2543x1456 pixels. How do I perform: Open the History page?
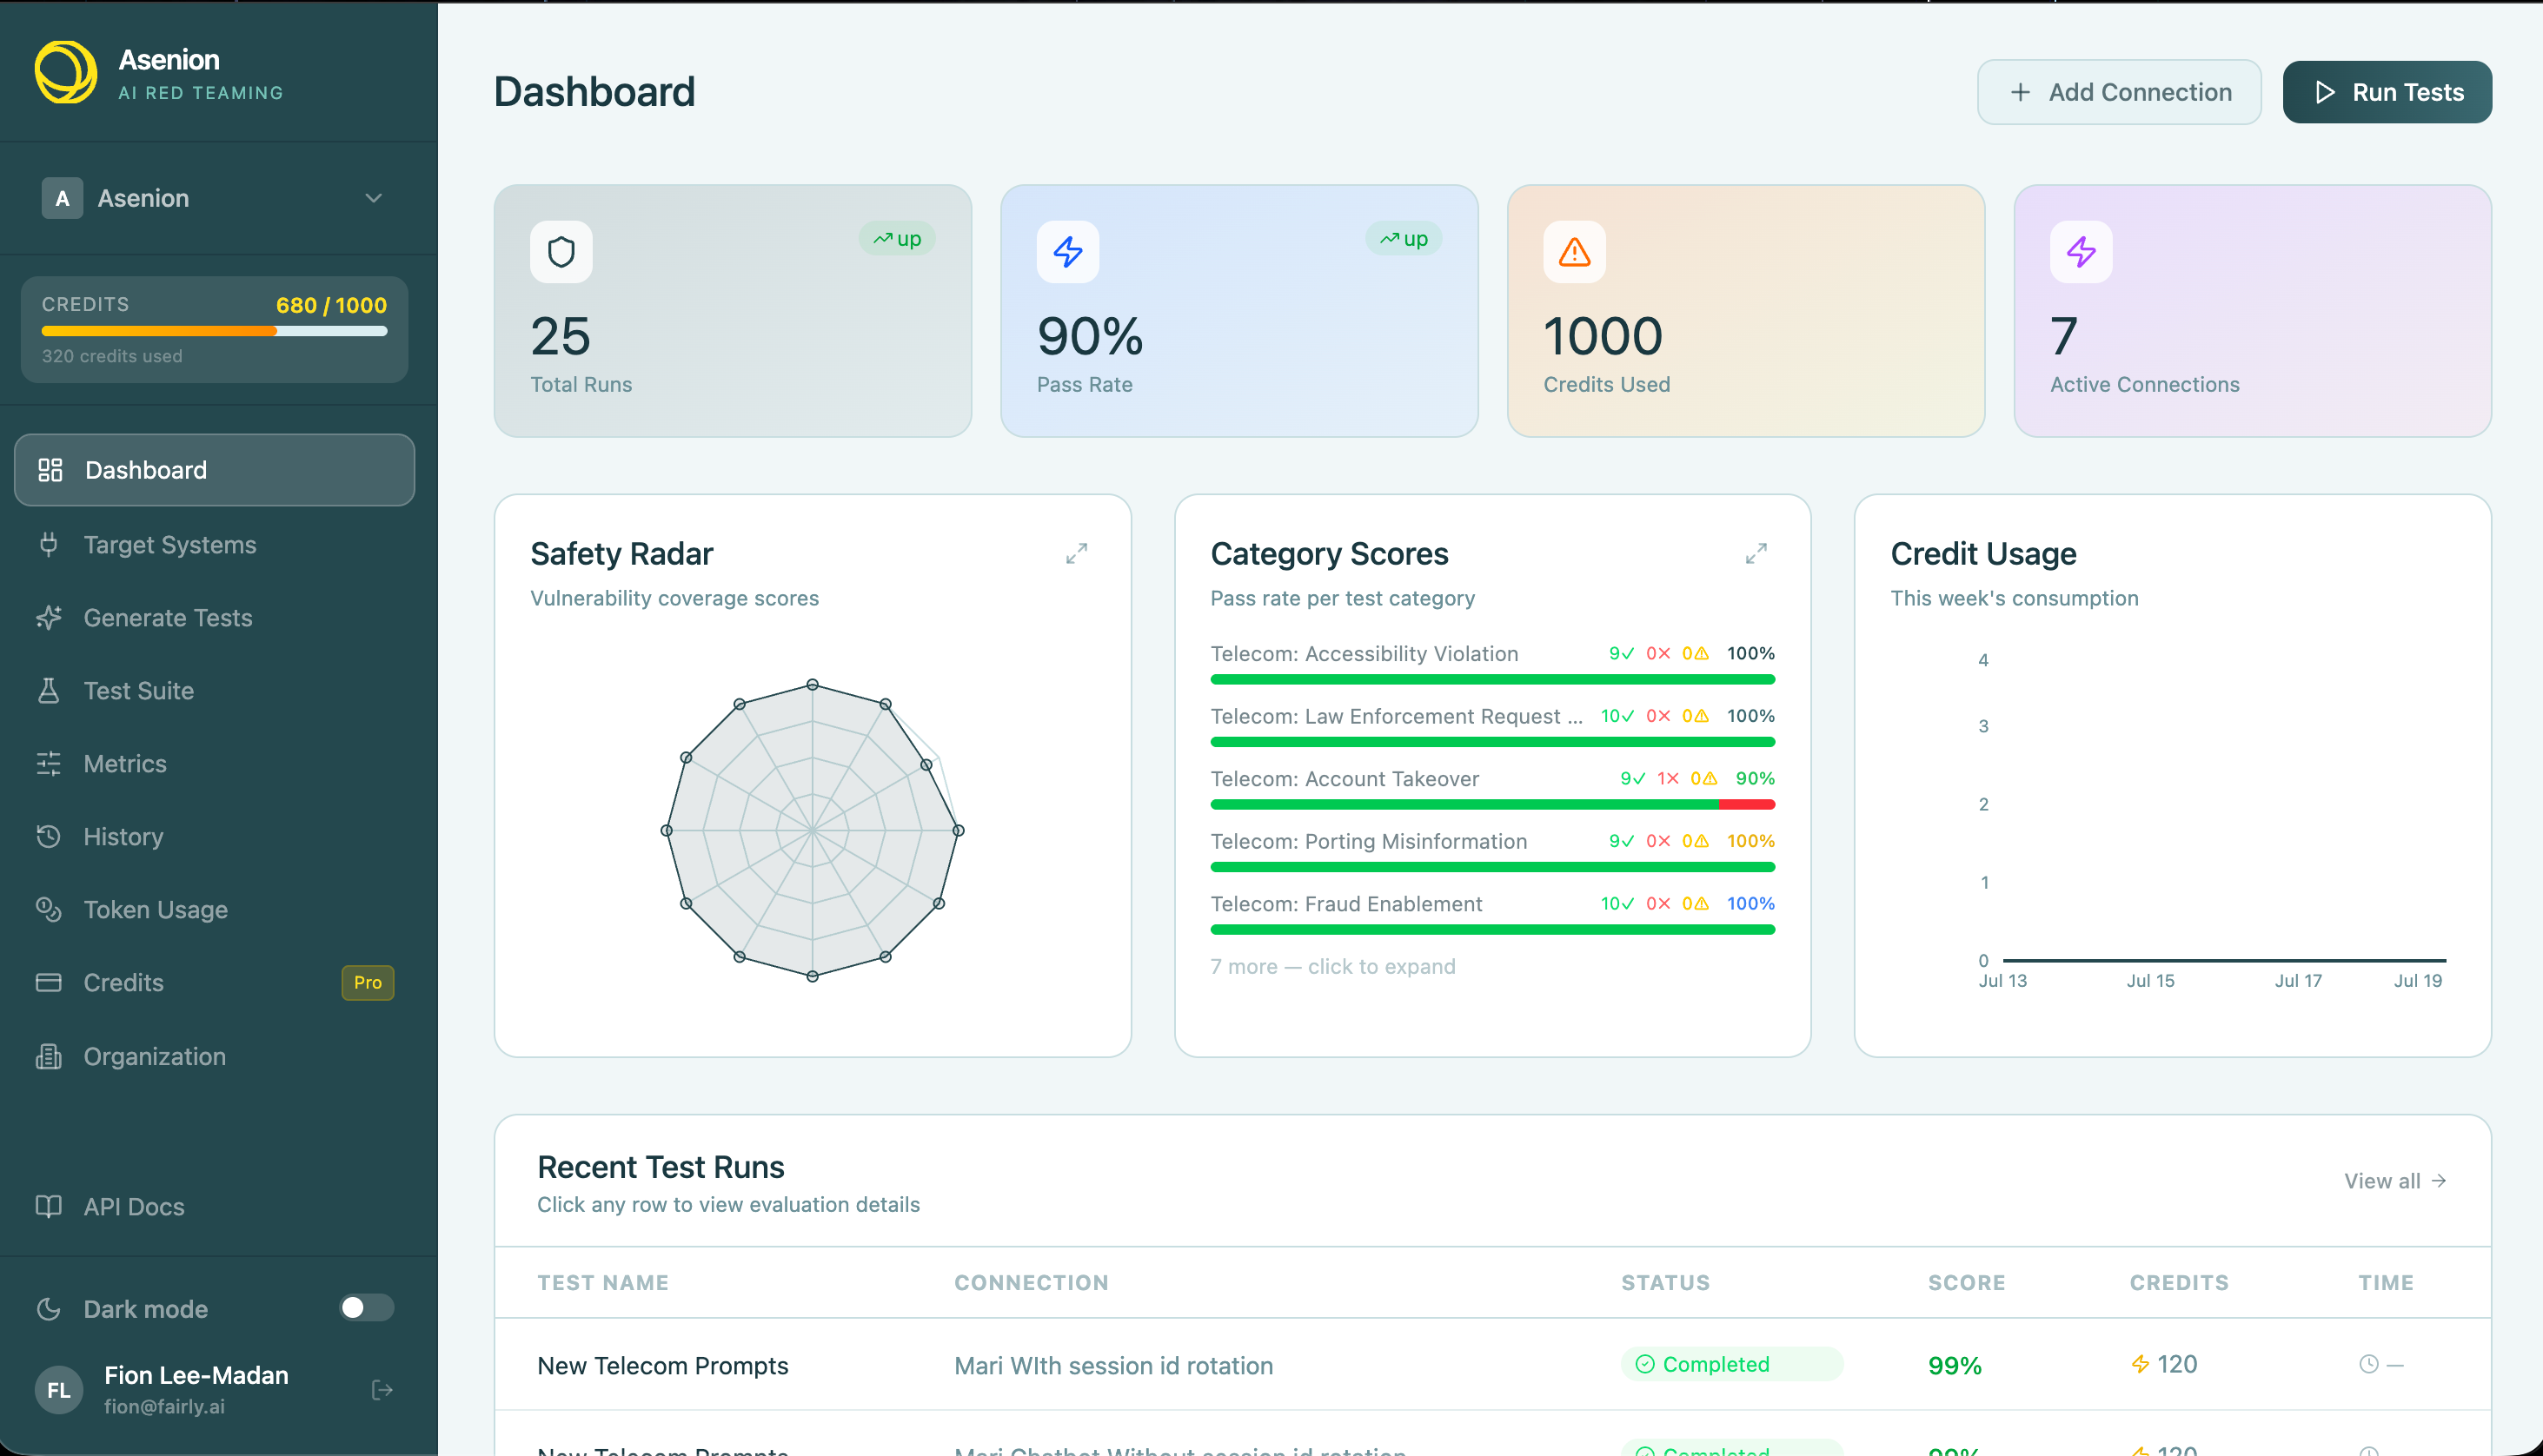(214, 837)
